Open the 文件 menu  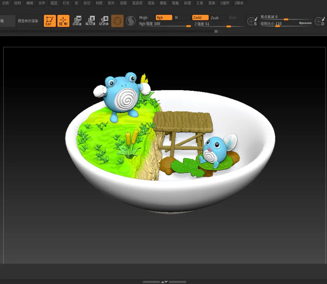(42, 3)
